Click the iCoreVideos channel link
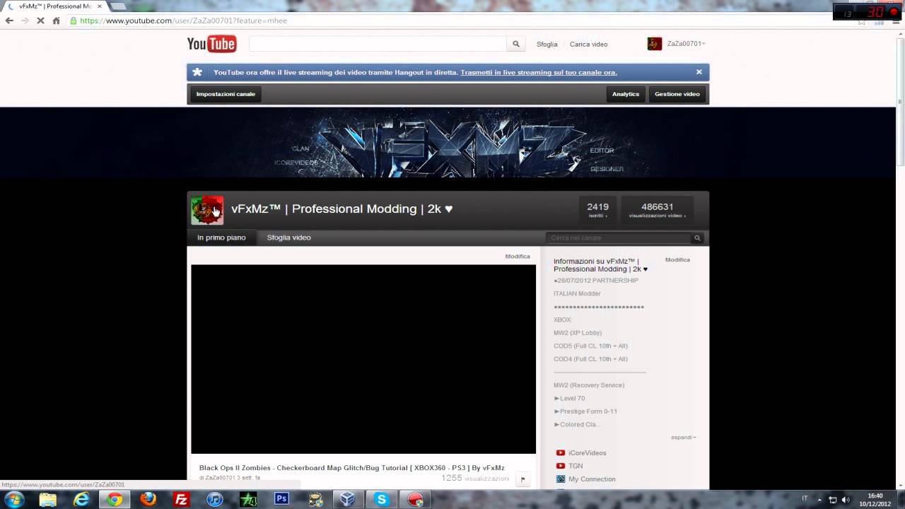The width and height of the screenshot is (905, 509). tap(588, 453)
